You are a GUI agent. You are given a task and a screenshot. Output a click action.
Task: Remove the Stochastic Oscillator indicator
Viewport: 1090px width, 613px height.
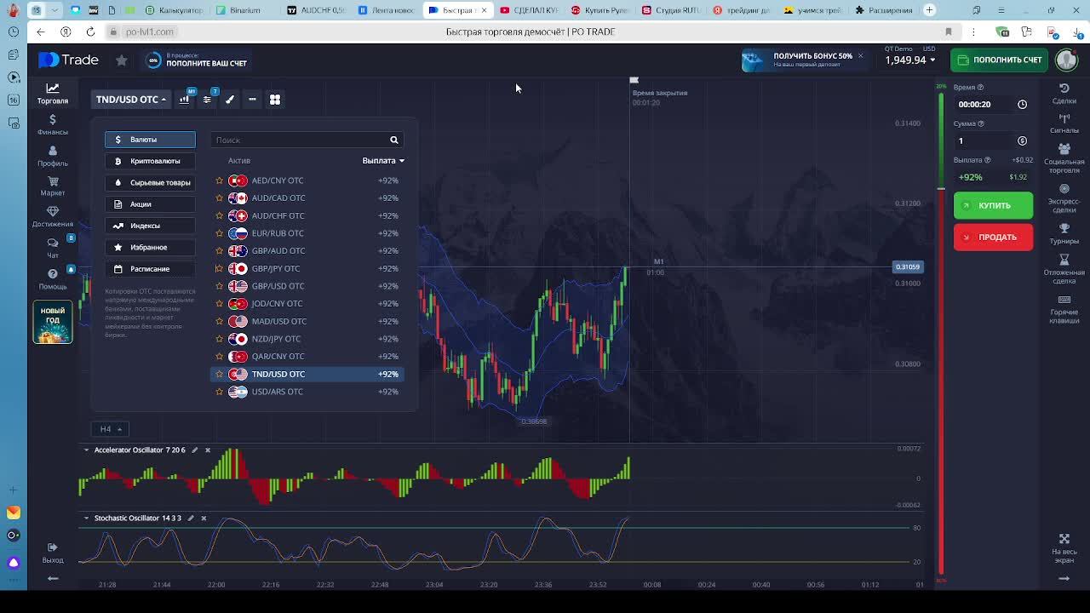pyautogui.click(x=204, y=518)
